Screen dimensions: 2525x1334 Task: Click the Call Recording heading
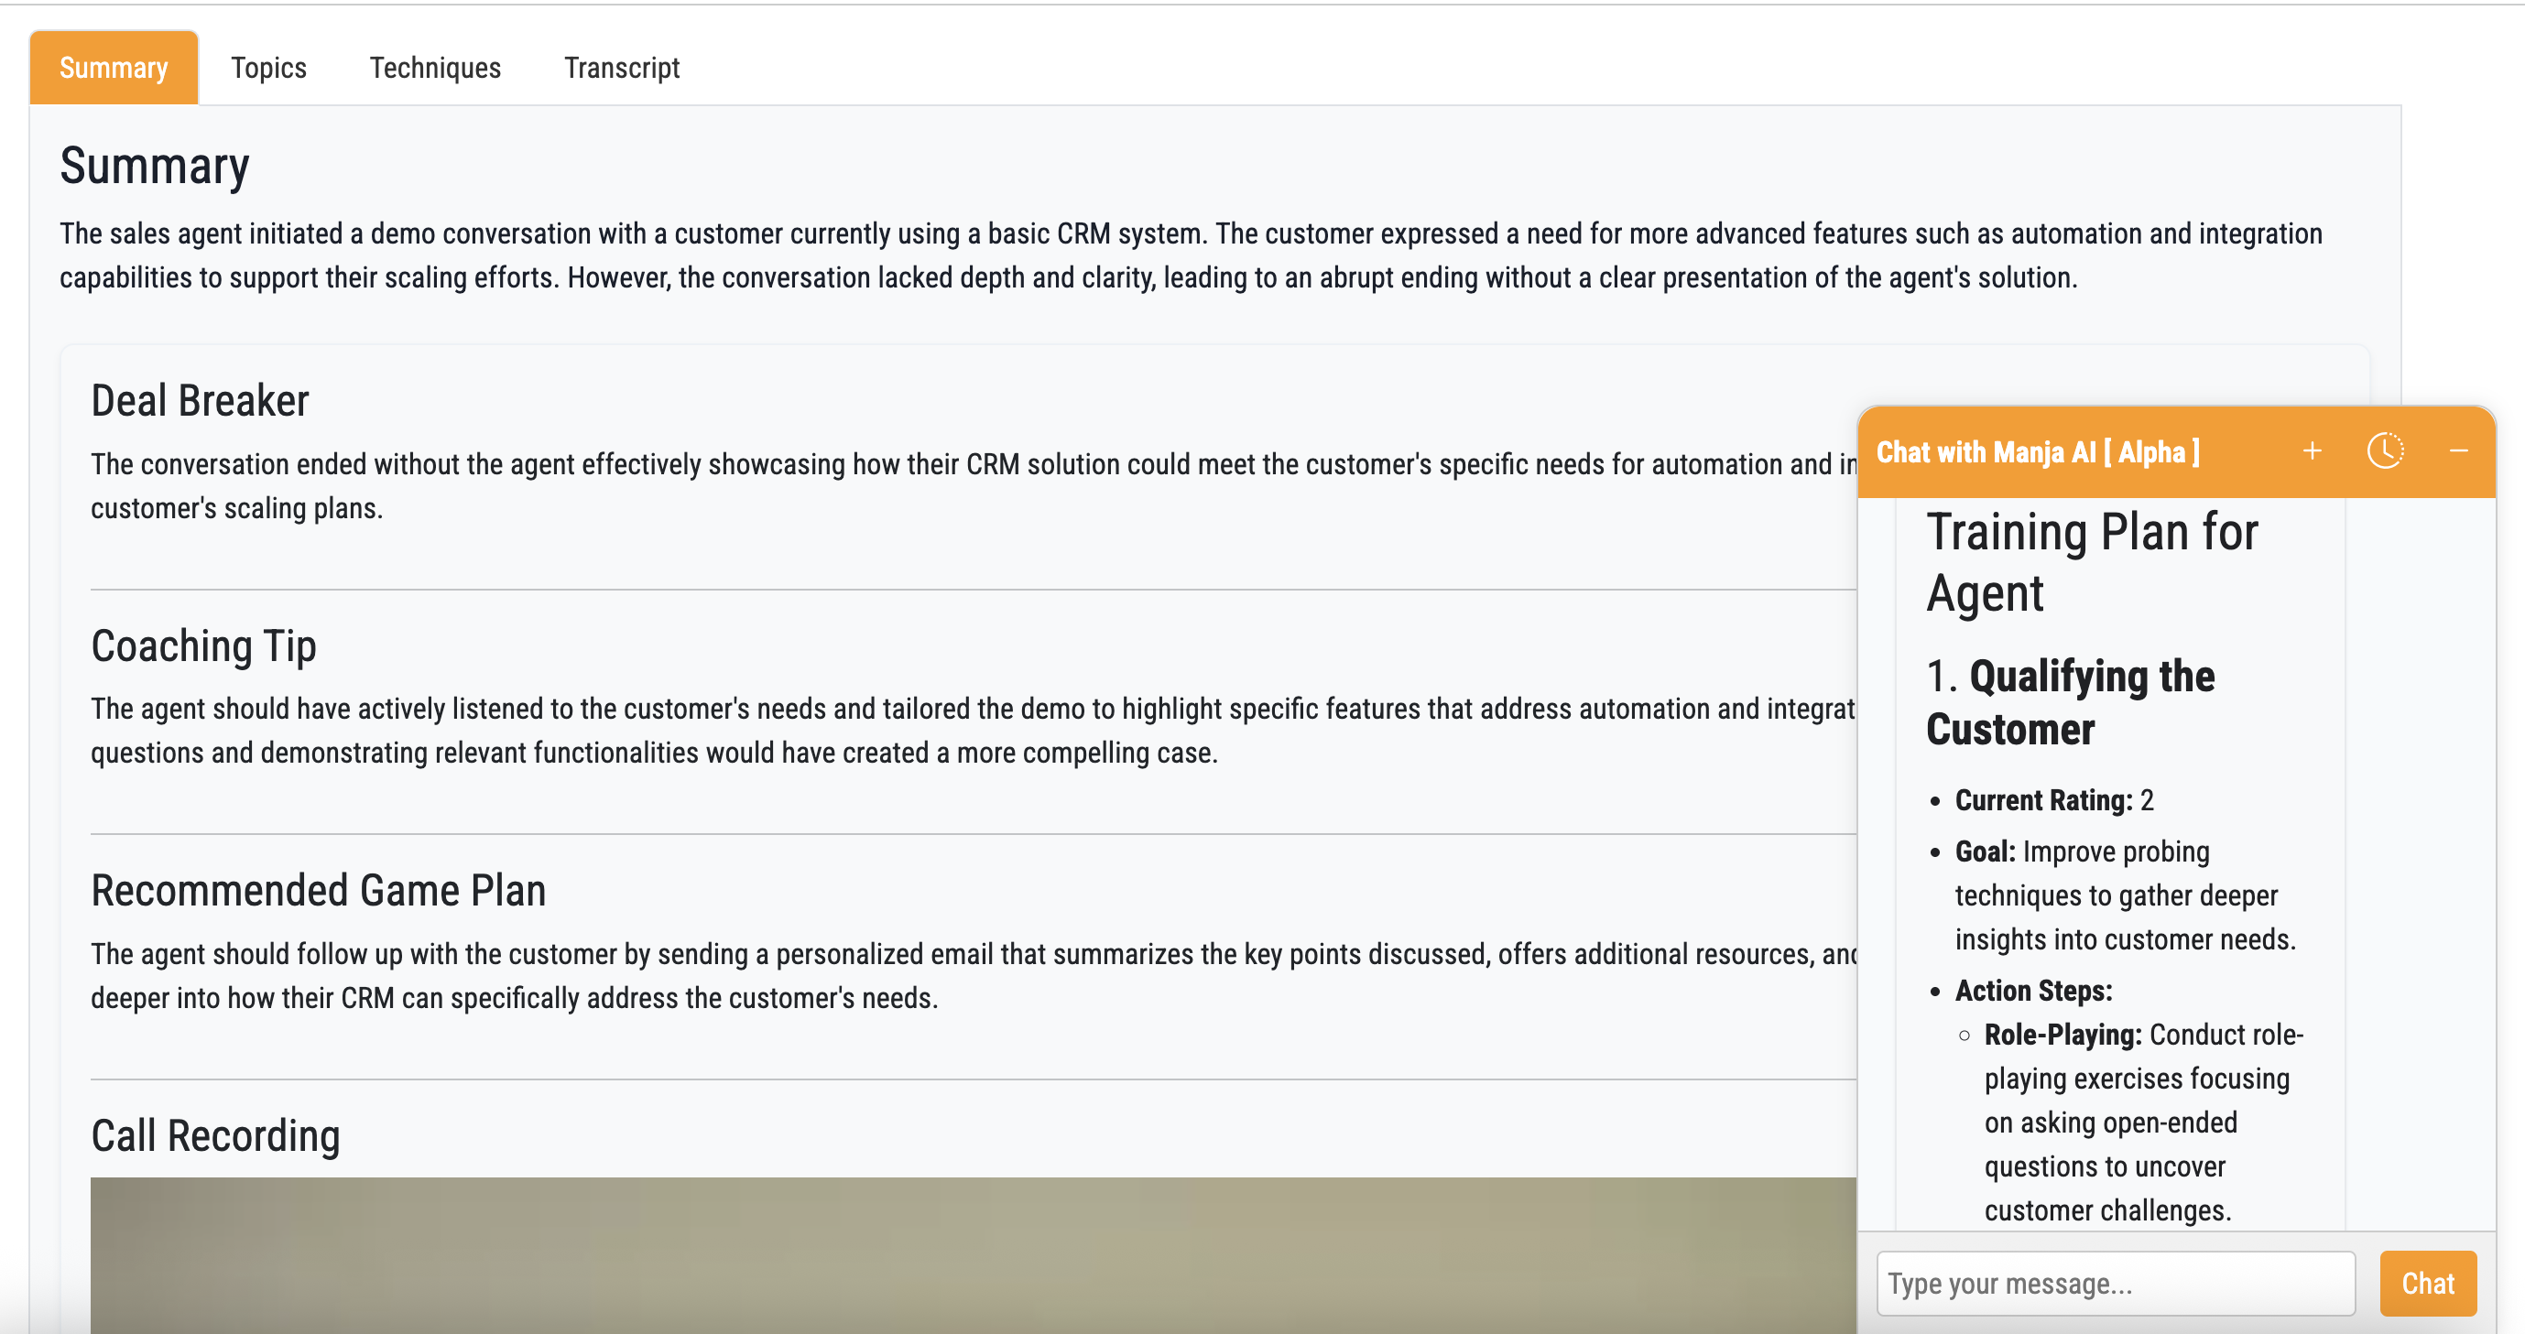click(x=215, y=1136)
